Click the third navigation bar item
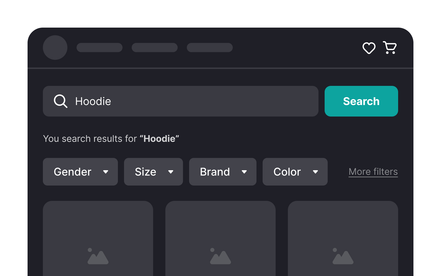The width and height of the screenshot is (441, 276). [210, 47]
